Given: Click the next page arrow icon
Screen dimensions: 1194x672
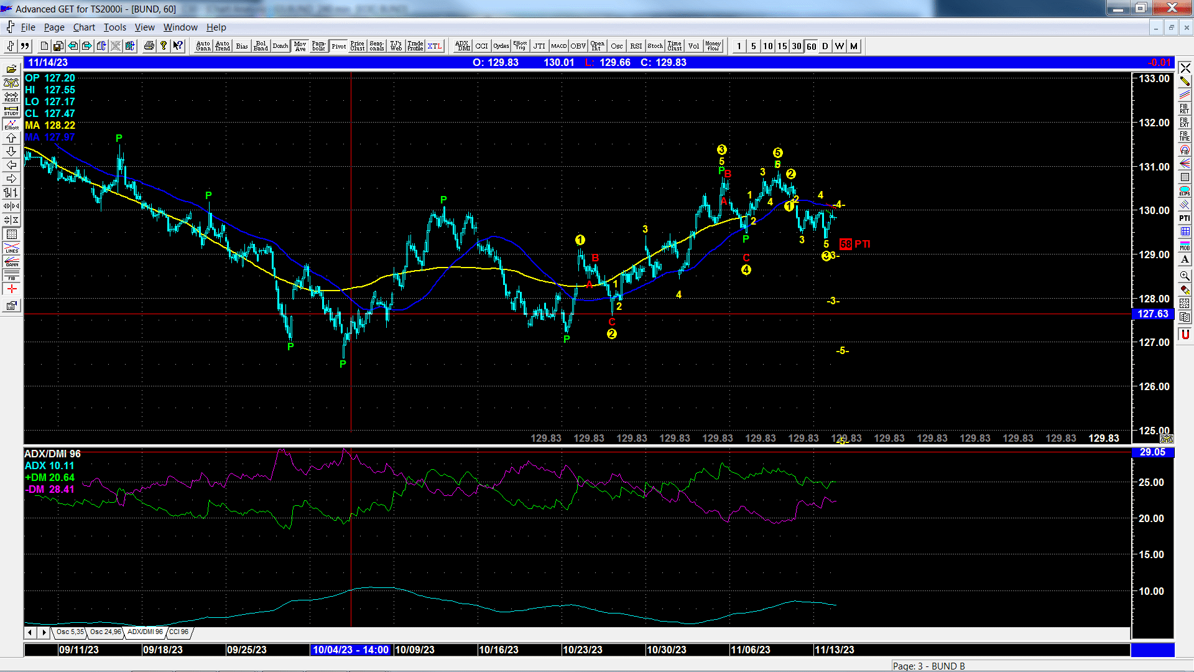Looking at the screenshot, I should 87,46.
